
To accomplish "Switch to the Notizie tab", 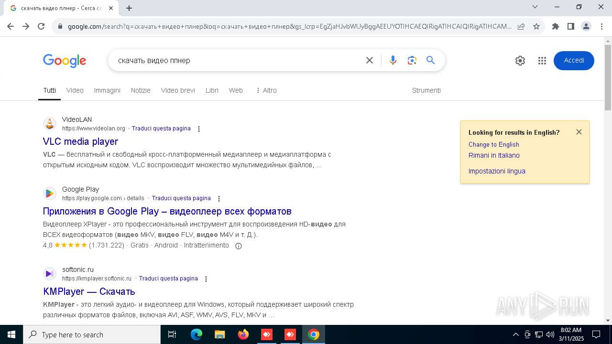I will pos(141,90).
